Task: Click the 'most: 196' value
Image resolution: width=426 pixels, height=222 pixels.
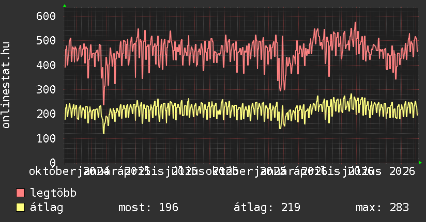Action: point(148,208)
